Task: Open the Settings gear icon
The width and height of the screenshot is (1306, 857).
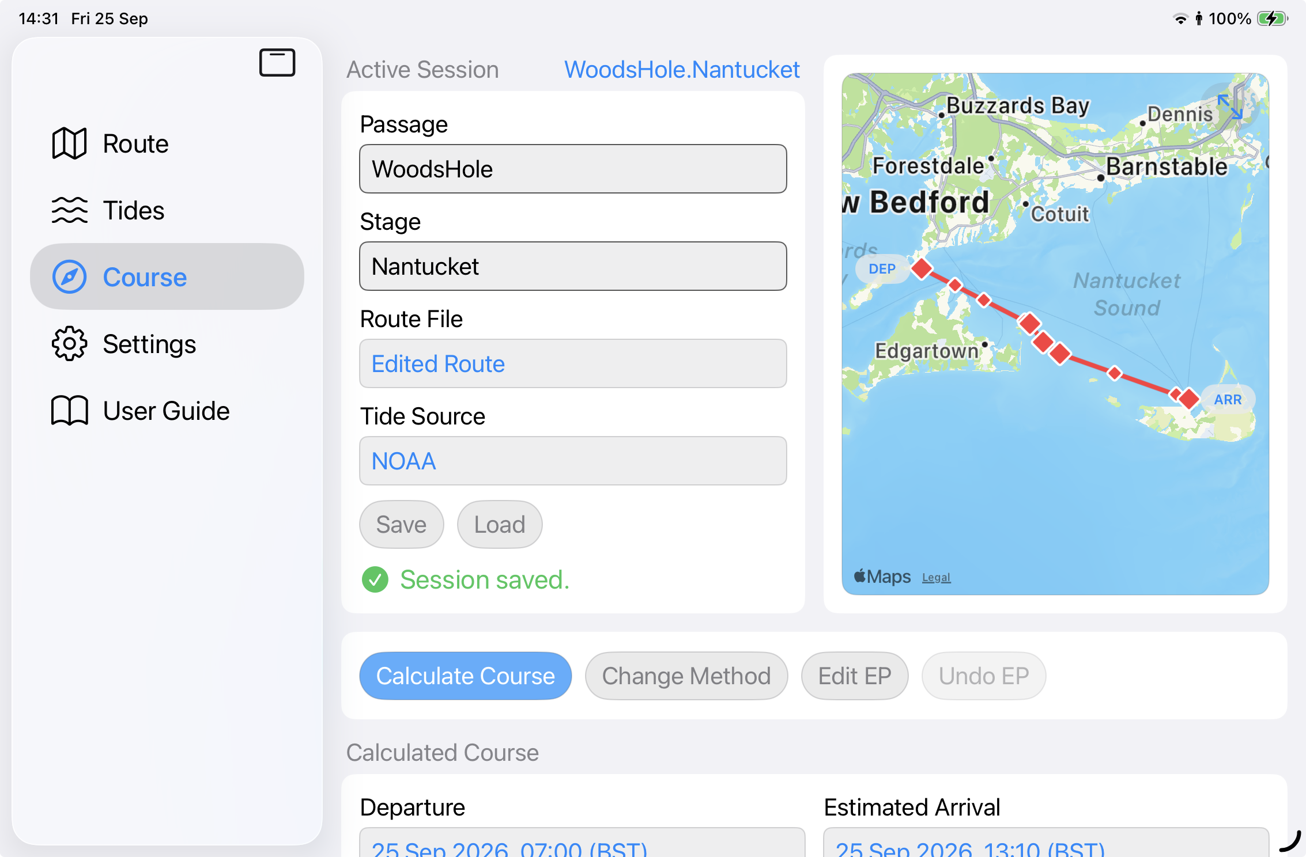Action: 69,344
